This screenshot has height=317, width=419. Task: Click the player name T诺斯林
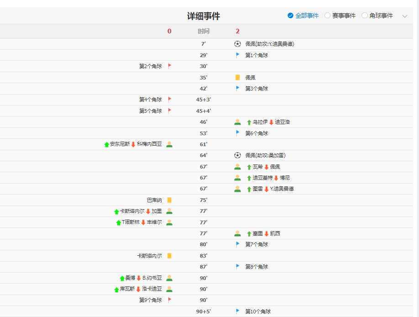click(x=131, y=222)
